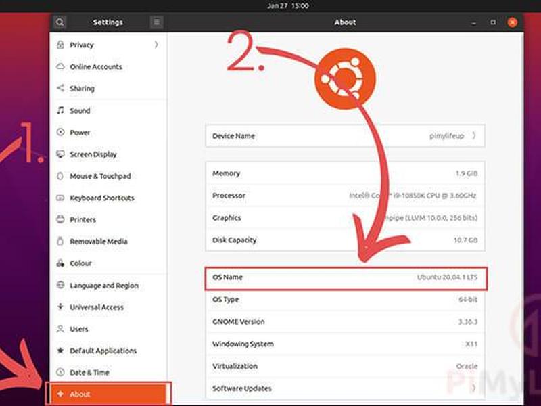Viewport: 541px width, 406px height.
Task: Open Software Updates row chevron
Action: (473, 388)
